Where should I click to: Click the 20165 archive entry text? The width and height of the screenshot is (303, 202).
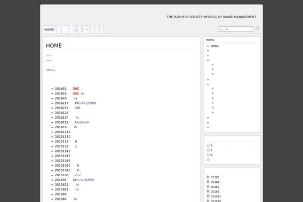[x=215, y=177]
